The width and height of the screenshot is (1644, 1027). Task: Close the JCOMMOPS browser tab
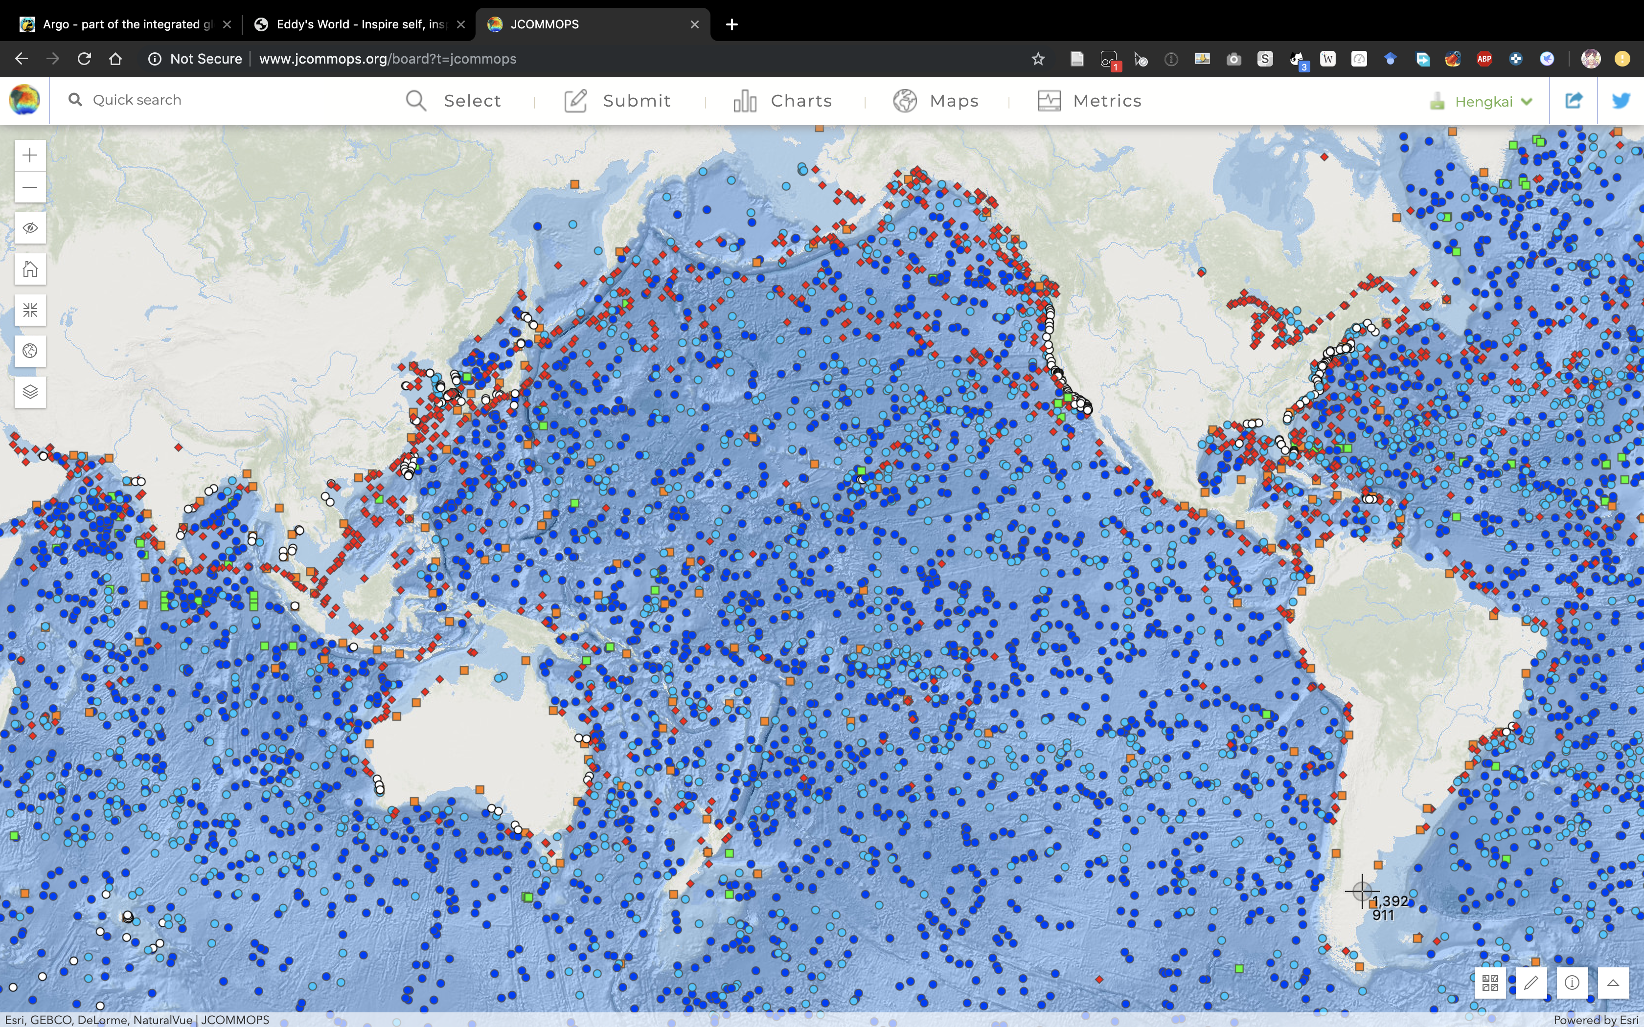pos(694,24)
